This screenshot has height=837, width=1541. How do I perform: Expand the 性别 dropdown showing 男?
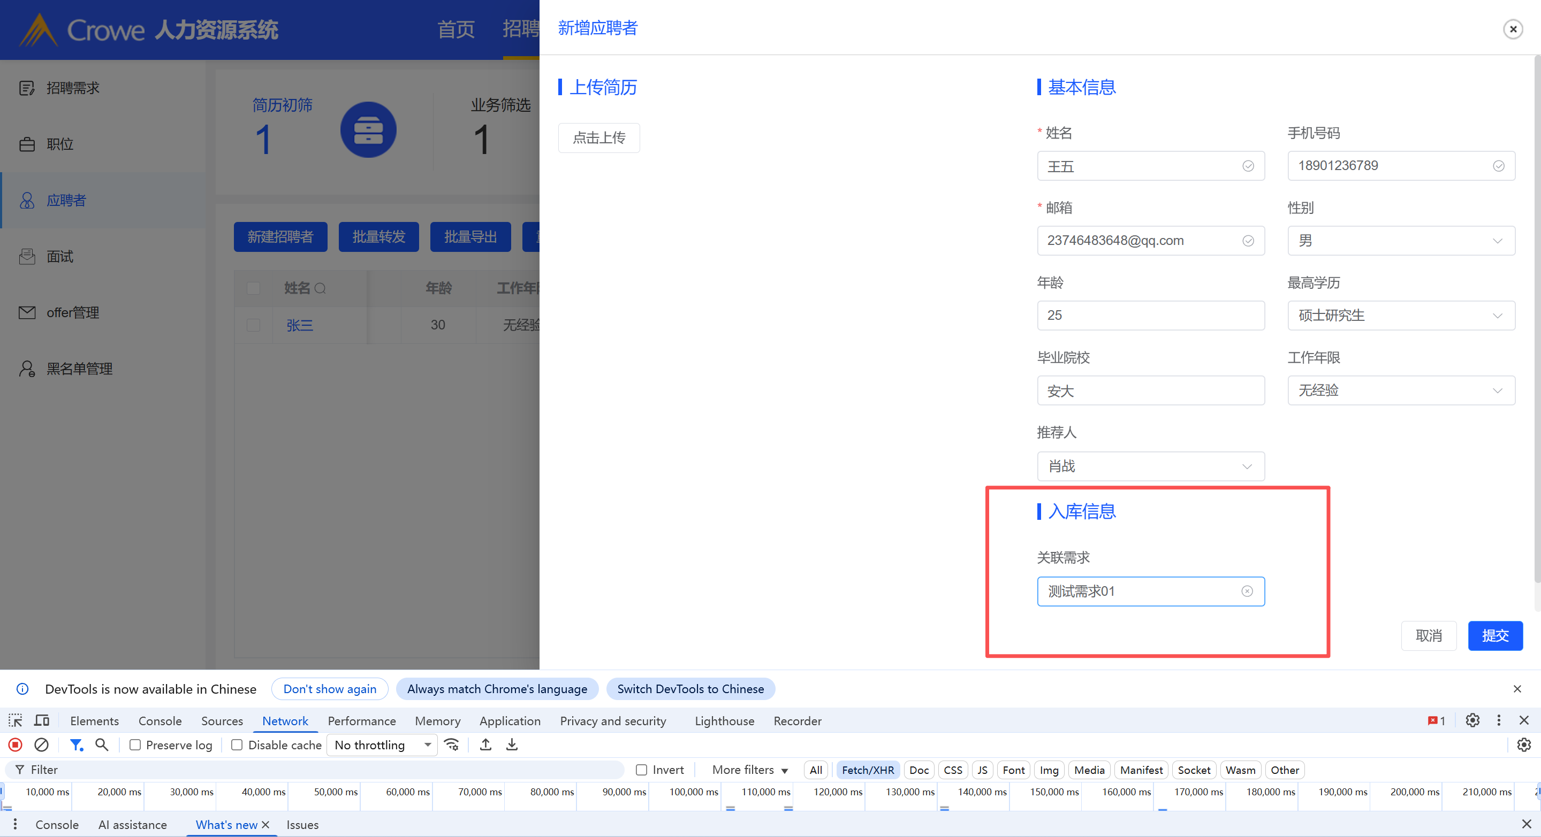1401,241
